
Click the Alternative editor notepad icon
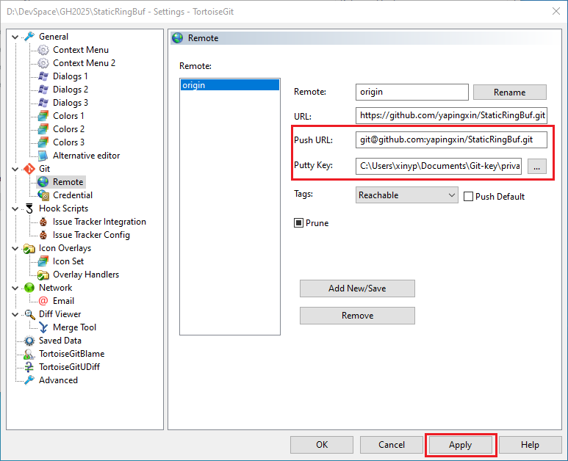point(43,155)
